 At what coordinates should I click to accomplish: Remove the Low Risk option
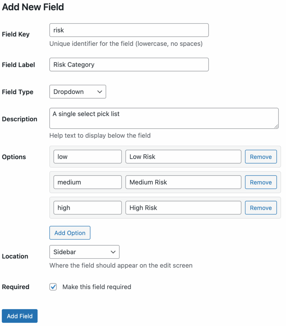click(x=261, y=157)
